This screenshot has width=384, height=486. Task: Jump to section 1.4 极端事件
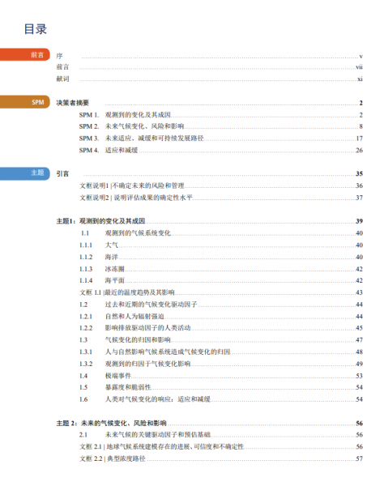(220, 376)
